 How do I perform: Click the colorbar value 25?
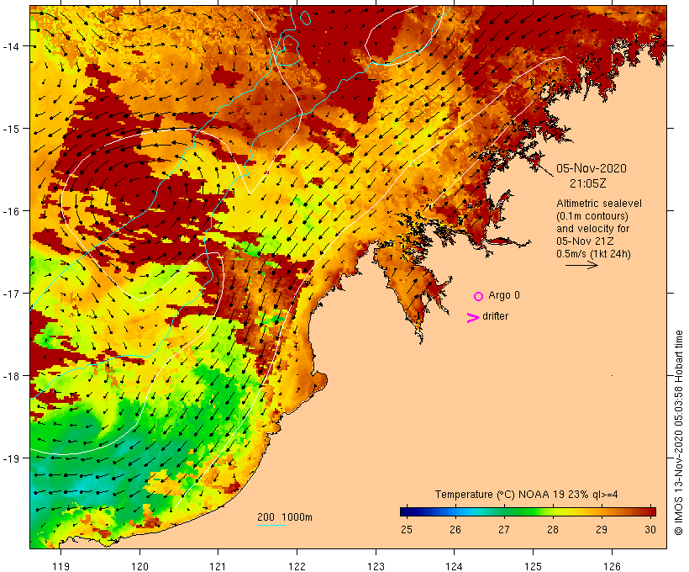click(x=407, y=529)
